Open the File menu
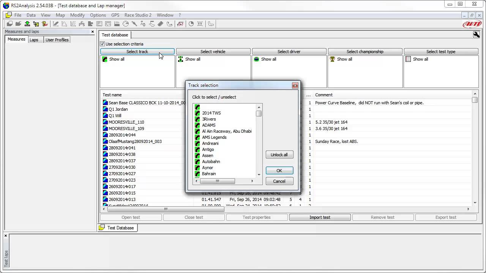The width and height of the screenshot is (486, 273). [x=18, y=15]
